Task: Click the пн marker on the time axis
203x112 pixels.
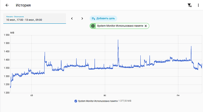Action: (x=178, y=95)
